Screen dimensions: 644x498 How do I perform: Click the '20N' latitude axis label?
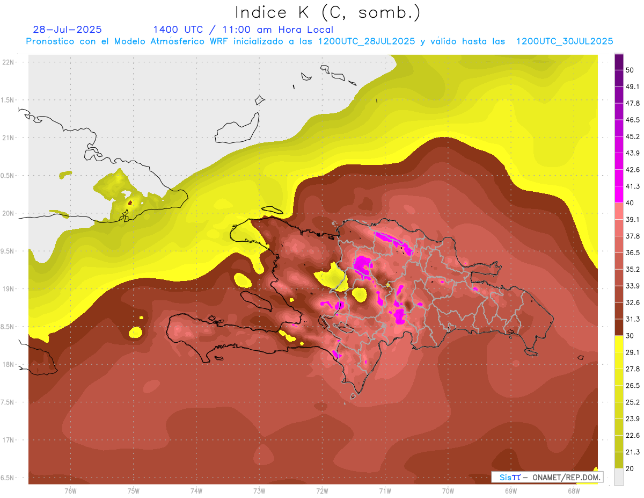click(x=9, y=213)
